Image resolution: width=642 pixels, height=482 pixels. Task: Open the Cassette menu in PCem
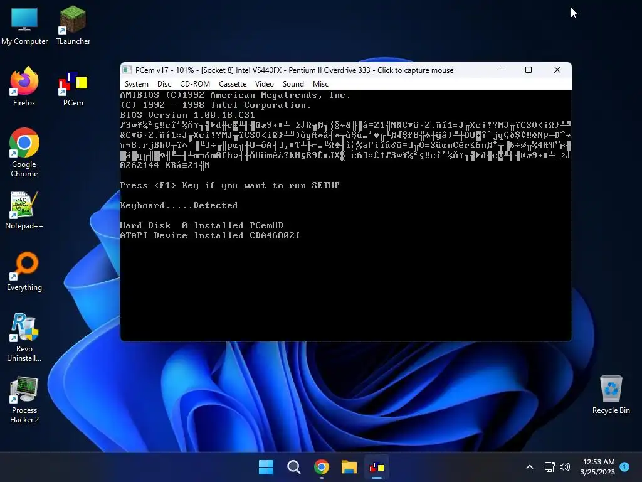pos(233,84)
